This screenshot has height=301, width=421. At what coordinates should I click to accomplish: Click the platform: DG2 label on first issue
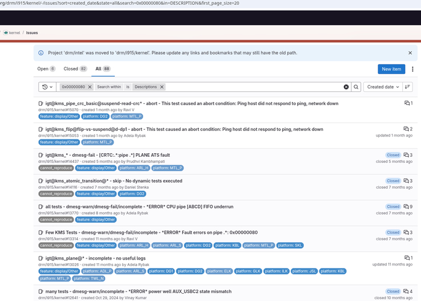pos(95,117)
